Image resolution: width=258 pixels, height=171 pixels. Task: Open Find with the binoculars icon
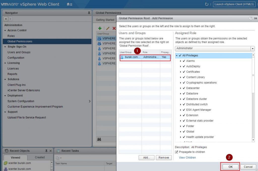point(99,139)
